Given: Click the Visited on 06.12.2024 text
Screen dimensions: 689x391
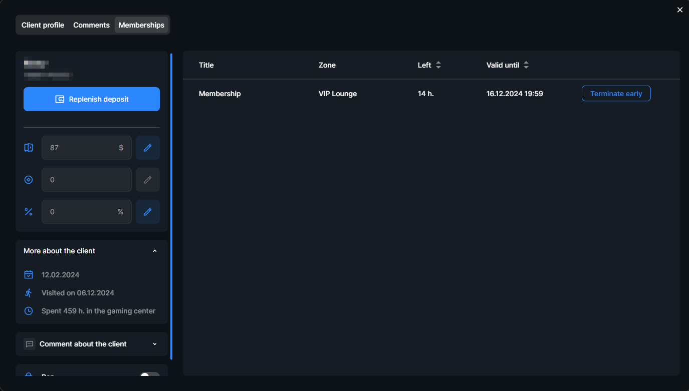Looking at the screenshot, I should [x=78, y=293].
